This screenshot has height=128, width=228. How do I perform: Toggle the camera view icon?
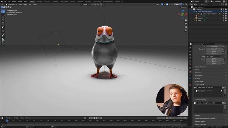tap(186, 27)
